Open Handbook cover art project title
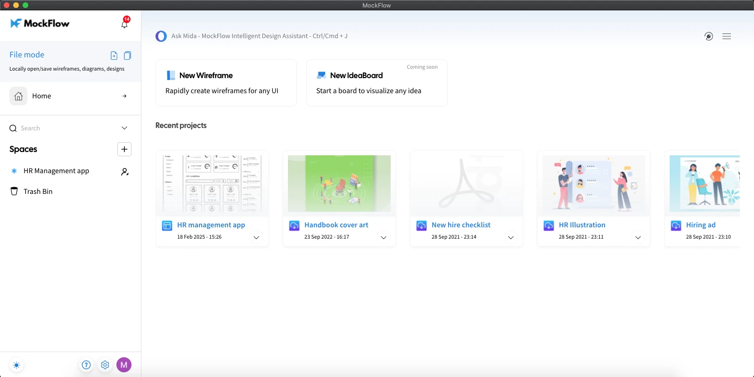754x377 pixels. [336, 225]
